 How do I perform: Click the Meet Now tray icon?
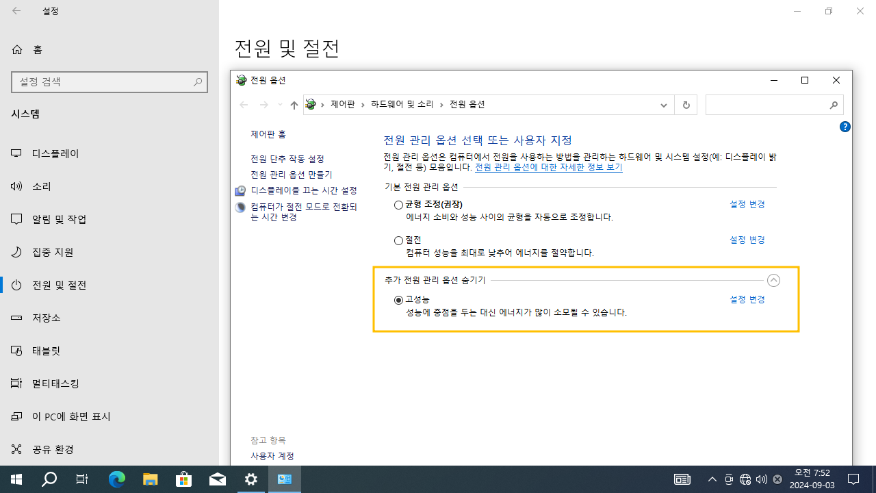click(x=729, y=479)
